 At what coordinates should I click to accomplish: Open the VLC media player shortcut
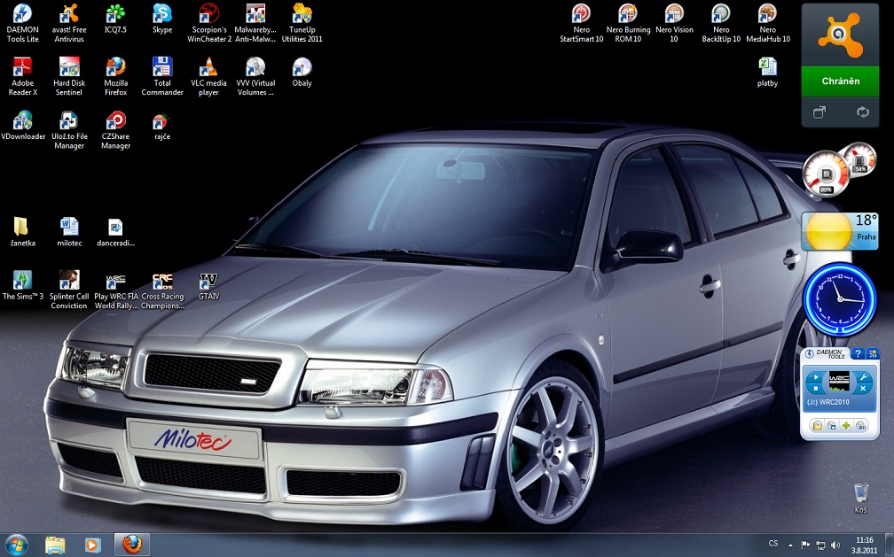tap(208, 69)
